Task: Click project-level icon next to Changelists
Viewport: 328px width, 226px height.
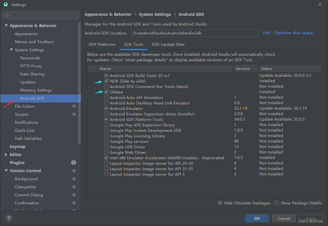Action: [x=74, y=187]
